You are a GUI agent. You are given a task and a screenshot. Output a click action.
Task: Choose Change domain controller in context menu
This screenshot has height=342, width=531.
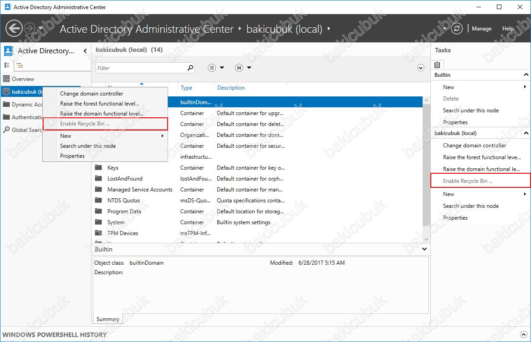(x=92, y=93)
